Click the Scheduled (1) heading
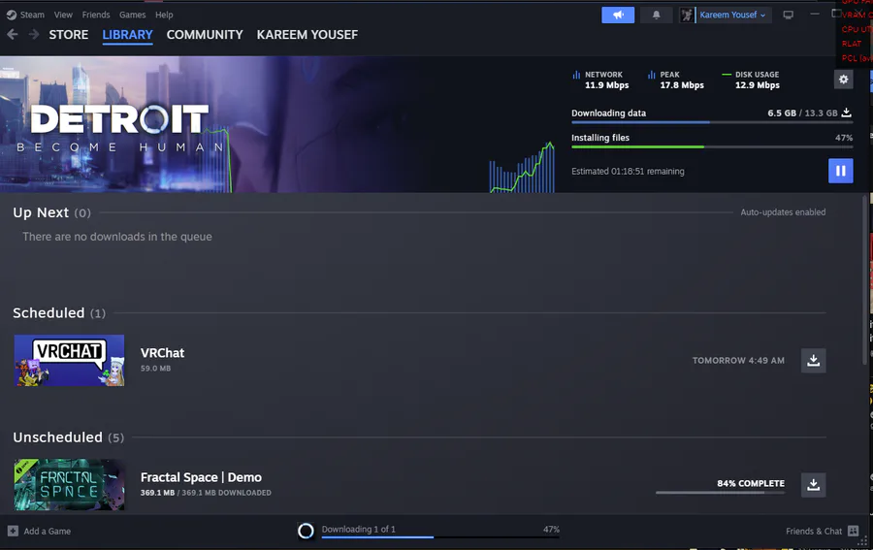This screenshot has height=550, width=873. [x=59, y=313]
